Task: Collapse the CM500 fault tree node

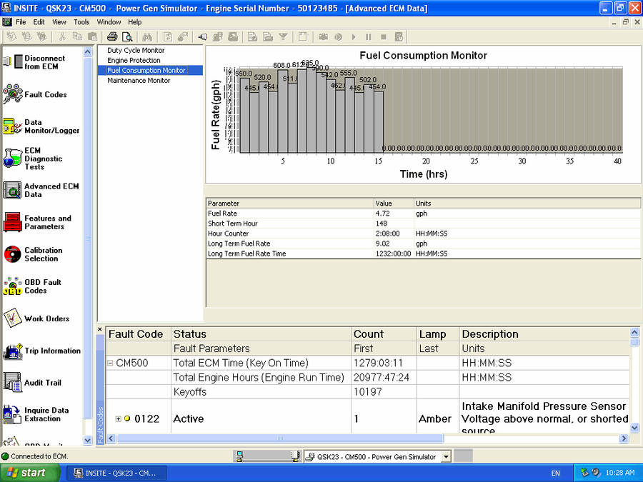Action: coord(111,363)
